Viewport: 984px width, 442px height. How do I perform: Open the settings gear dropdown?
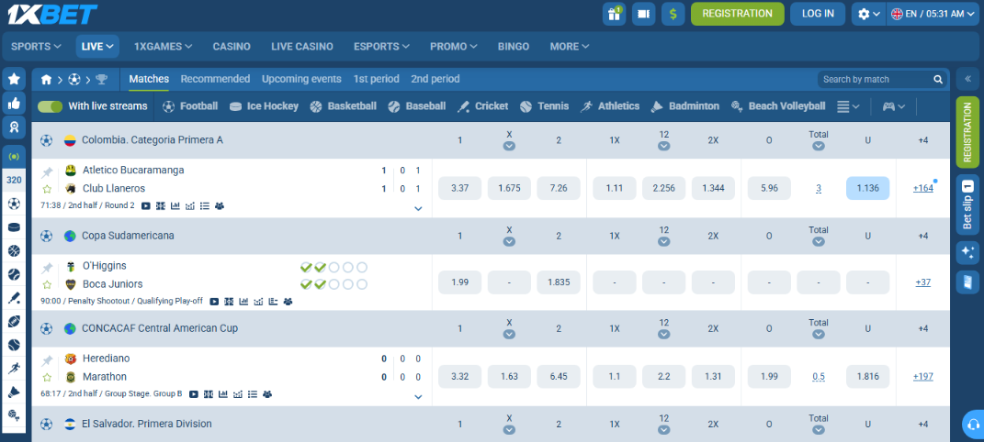tap(868, 14)
